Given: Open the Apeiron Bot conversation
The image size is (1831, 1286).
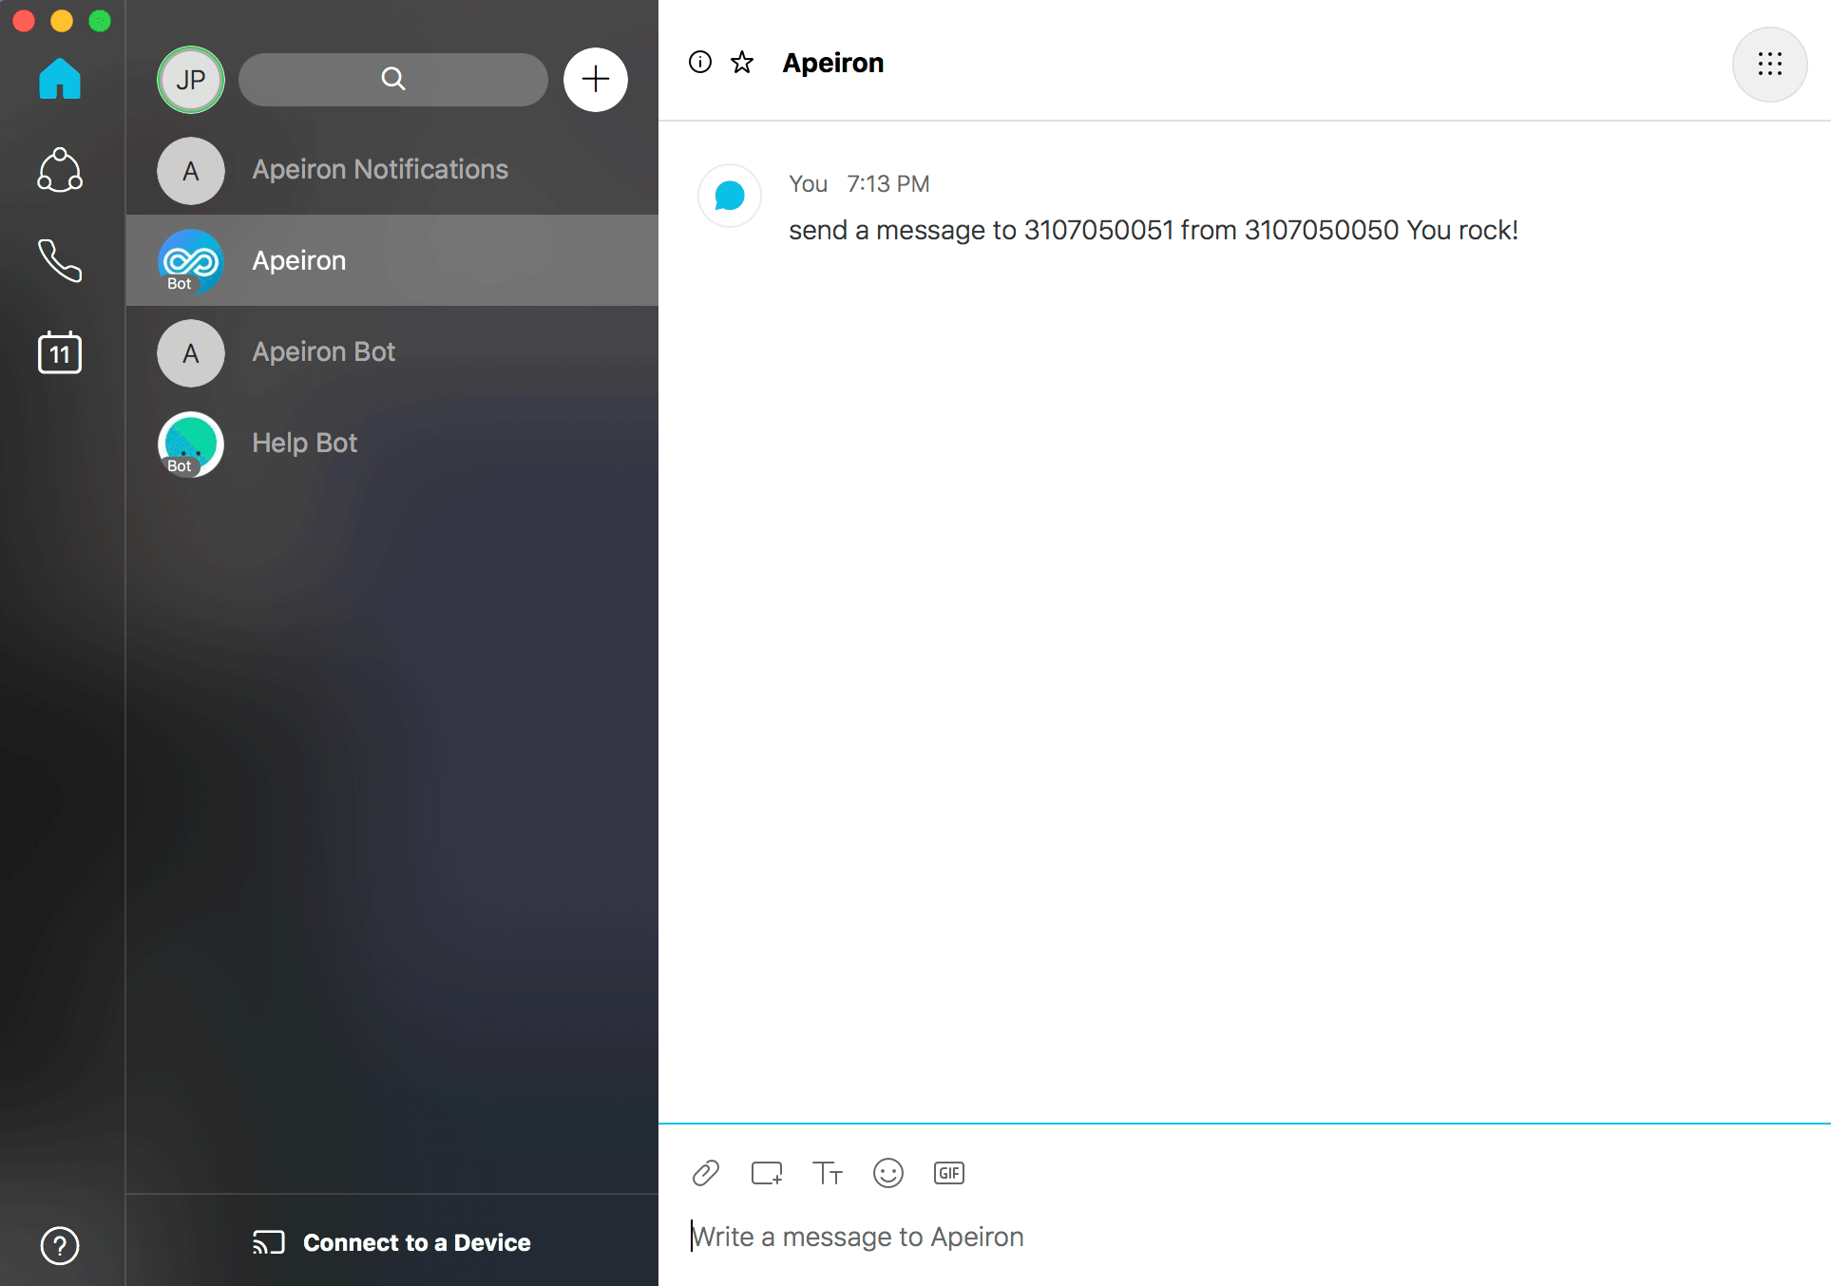Looking at the screenshot, I should pos(392,352).
